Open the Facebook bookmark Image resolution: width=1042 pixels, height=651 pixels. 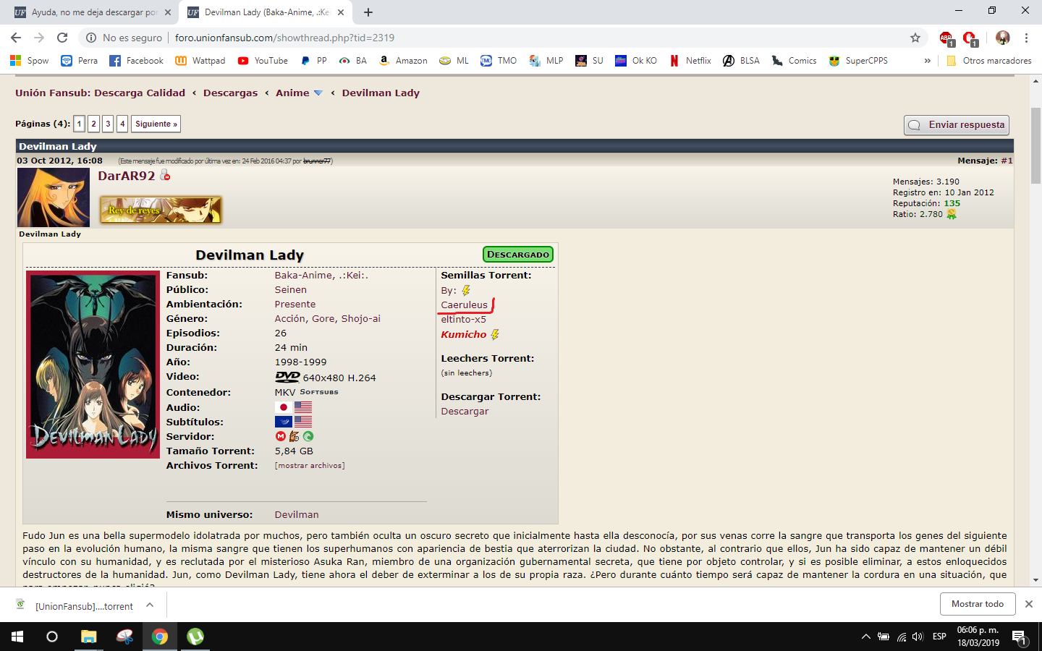point(136,61)
